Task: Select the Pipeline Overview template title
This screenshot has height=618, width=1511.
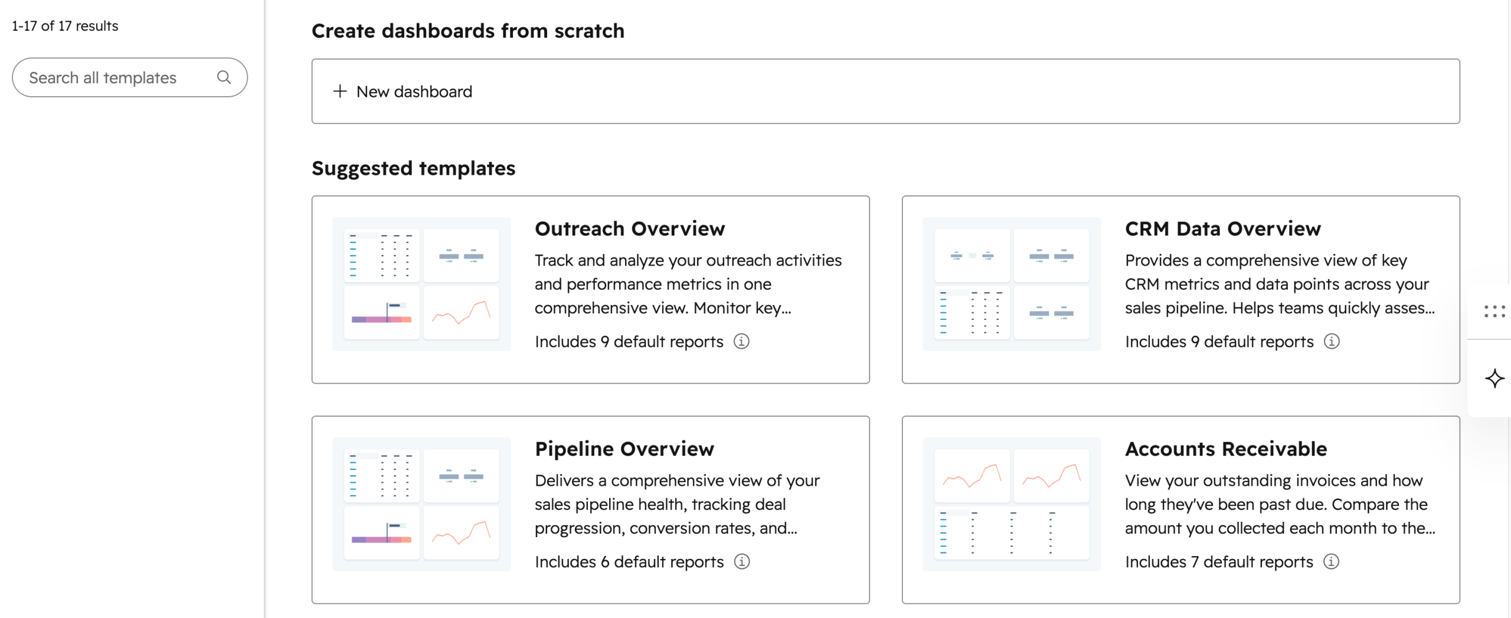Action: (624, 449)
